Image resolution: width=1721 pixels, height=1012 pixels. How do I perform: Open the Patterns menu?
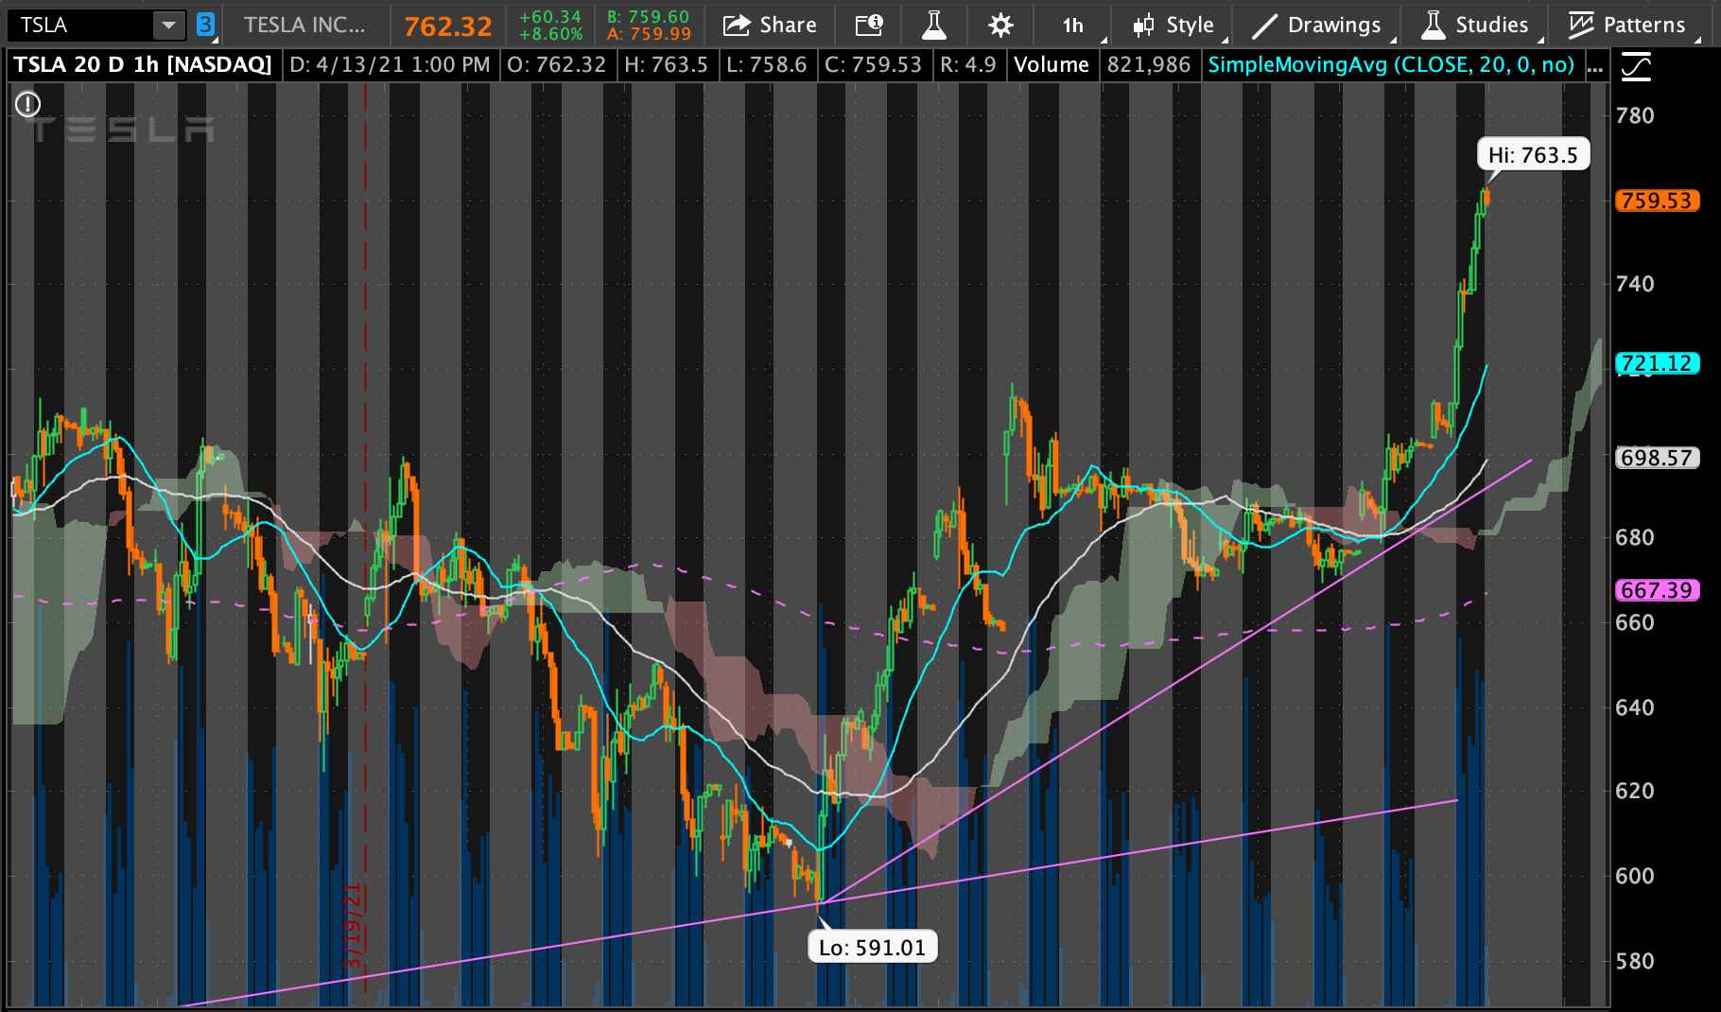pyautogui.click(x=1626, y=26)
